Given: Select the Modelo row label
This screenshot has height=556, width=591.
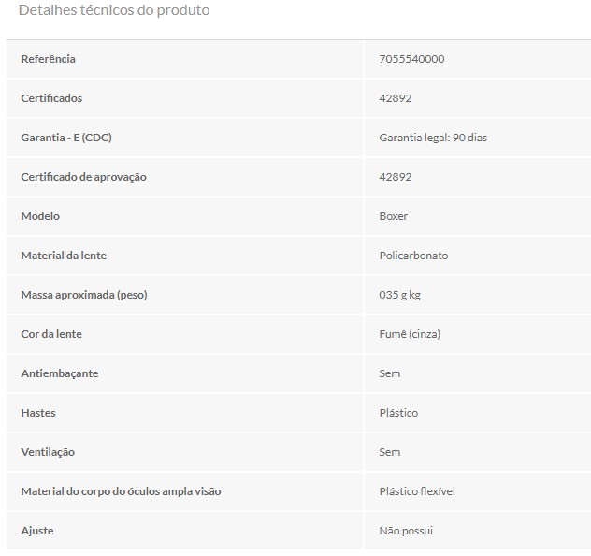Looking at the screenshot, I should click(x=40, y=216).
